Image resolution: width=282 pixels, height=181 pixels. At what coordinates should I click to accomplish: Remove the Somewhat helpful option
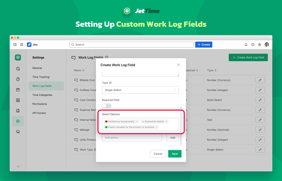(166, 122)
